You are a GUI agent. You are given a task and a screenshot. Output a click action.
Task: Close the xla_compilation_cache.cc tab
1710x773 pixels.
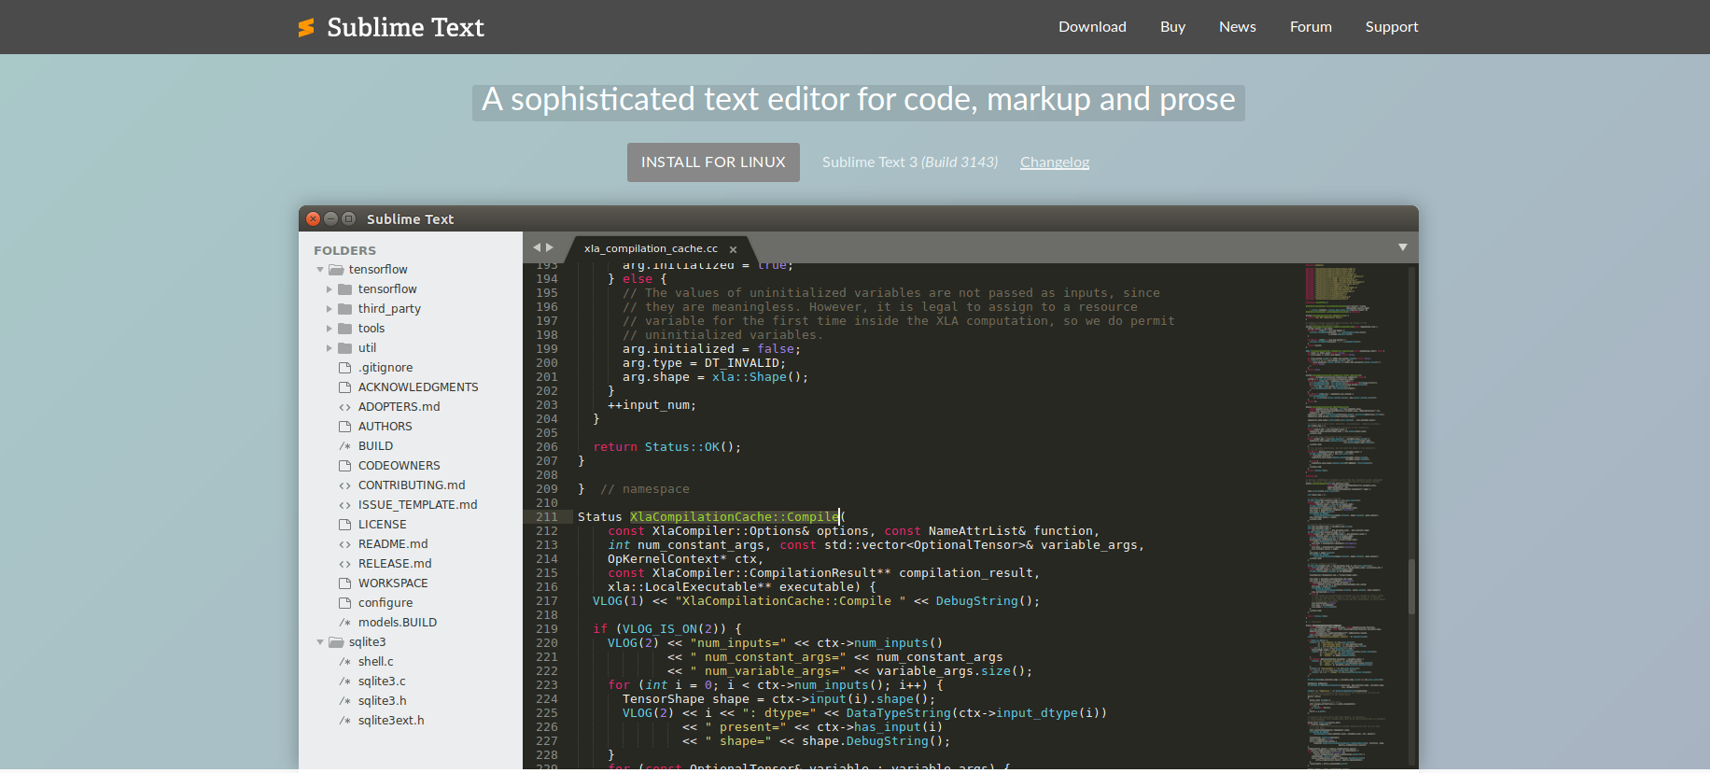pyautogui.click(x=734, y=249)
